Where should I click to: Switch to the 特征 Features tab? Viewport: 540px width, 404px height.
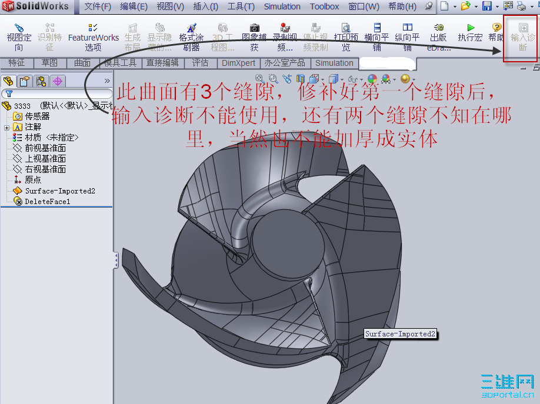[x=17, y=63]
